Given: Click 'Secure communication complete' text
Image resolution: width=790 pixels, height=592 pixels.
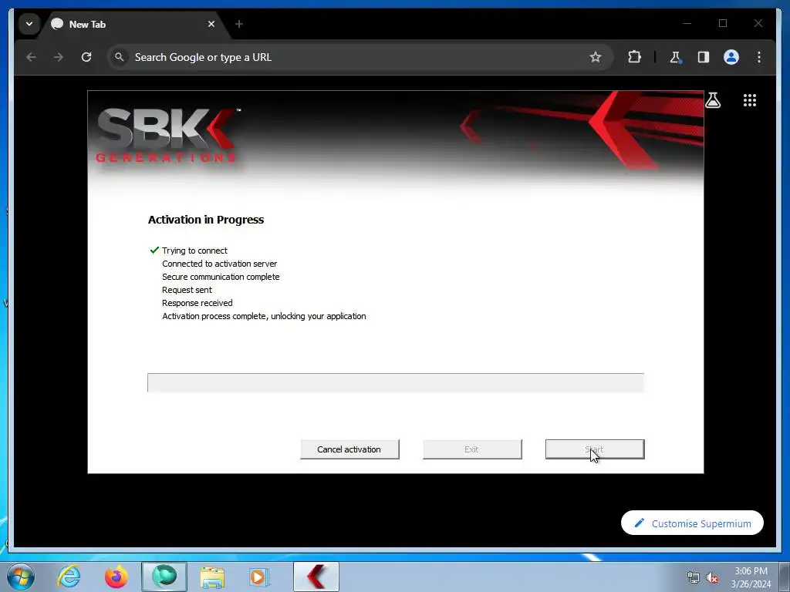Looking at the screenshot, I should (x=221, y=277).
